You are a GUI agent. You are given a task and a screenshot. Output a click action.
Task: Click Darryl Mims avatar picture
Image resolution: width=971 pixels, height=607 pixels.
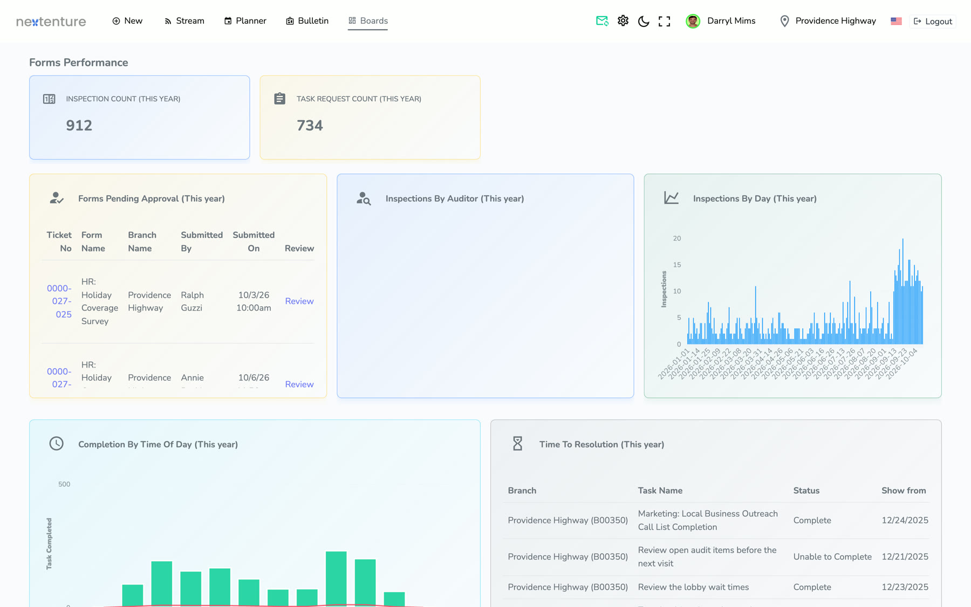pyautogui.click(x=693, y=21)
